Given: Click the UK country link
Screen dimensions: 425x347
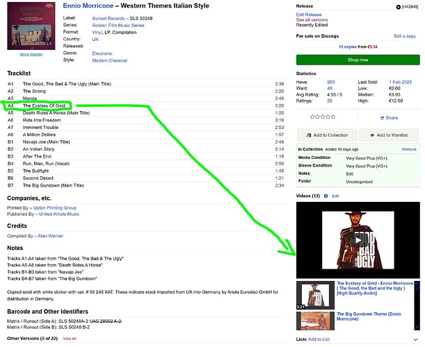Looking at the screenshot, I should tap(95, 40).
